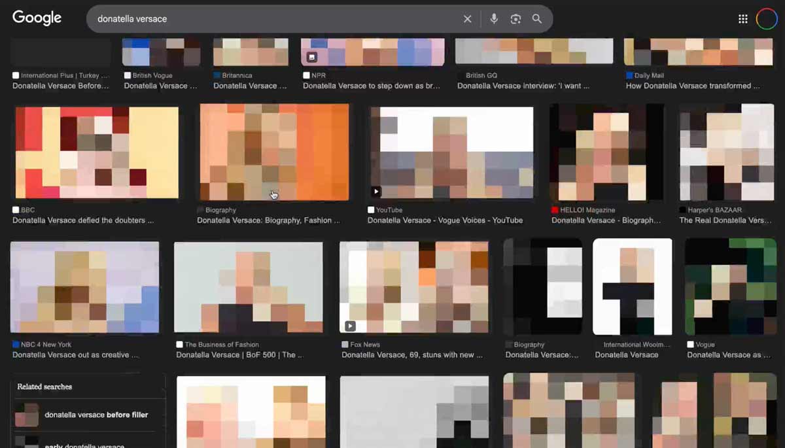Open Google Lens image search
The image size is (785, 448).
pos(515,19)
